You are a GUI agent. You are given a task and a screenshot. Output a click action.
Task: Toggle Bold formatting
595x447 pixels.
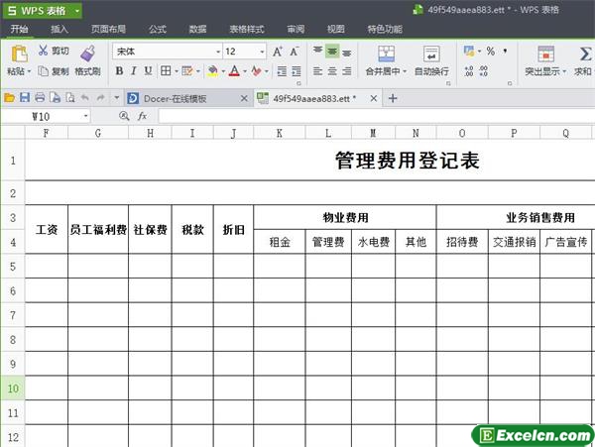tap(119, 71)
